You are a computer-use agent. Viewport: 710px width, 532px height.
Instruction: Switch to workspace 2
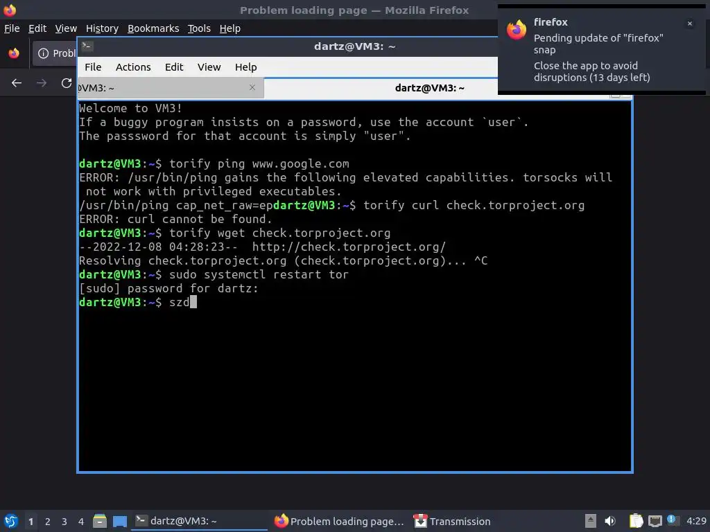click(x=48, y=522)
